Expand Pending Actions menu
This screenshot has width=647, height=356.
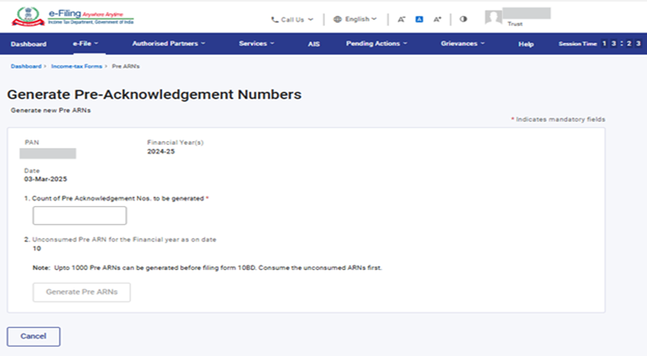(x=377, y=43)
